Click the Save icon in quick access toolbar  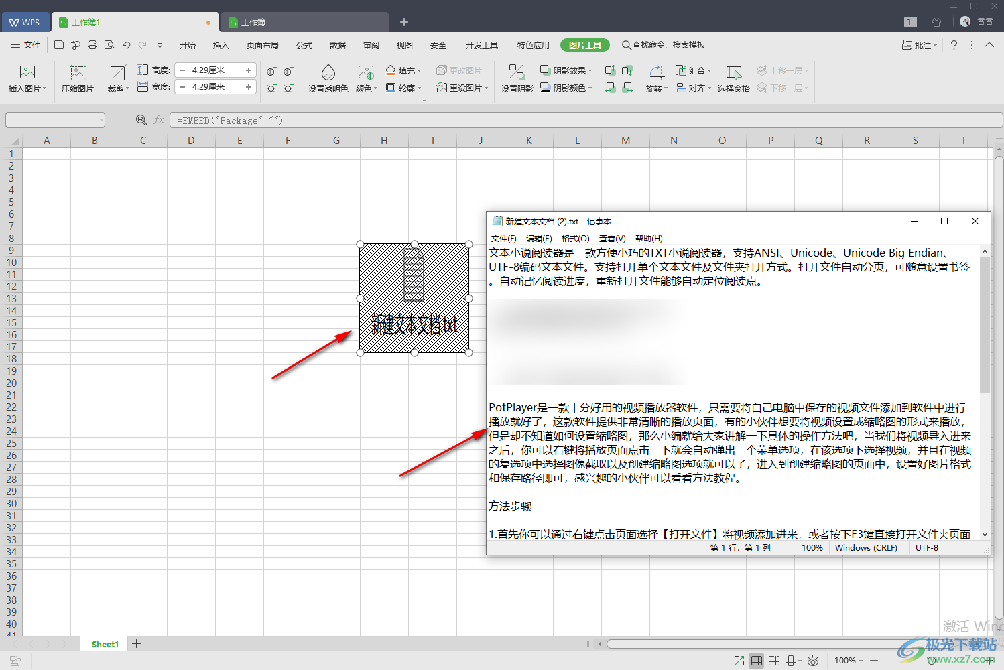coord(59,45)
